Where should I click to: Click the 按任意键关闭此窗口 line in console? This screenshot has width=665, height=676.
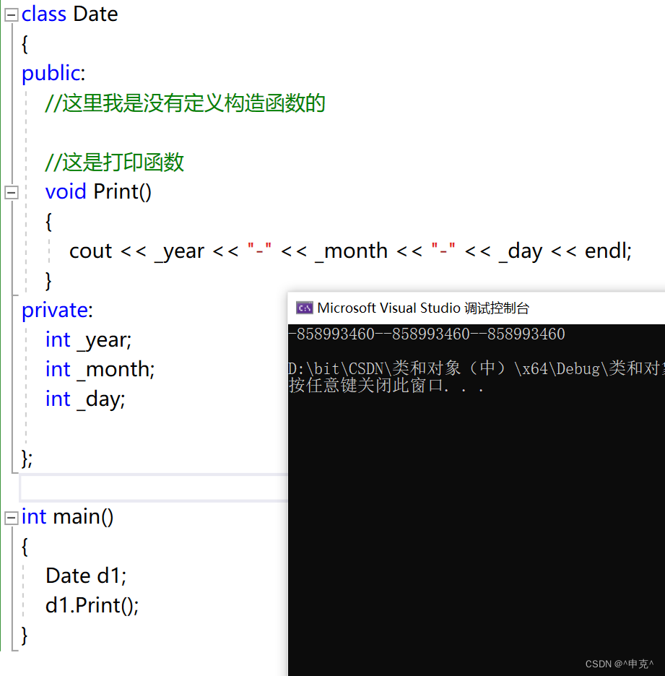coord(386,386)
